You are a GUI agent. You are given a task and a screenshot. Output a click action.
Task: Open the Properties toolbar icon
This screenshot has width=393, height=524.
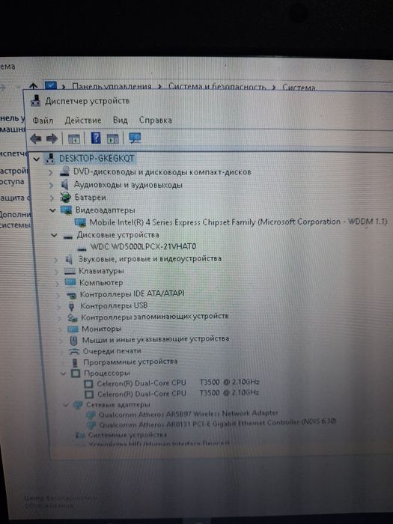74,138
